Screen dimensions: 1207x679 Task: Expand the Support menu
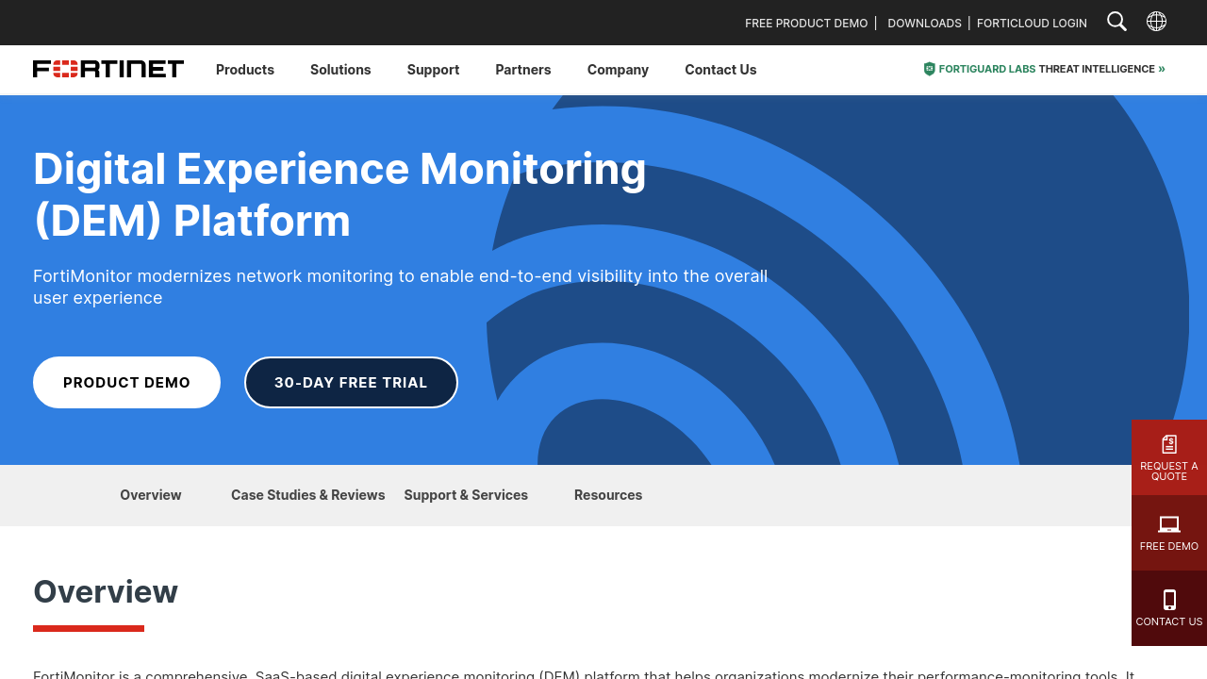[433, 70]
